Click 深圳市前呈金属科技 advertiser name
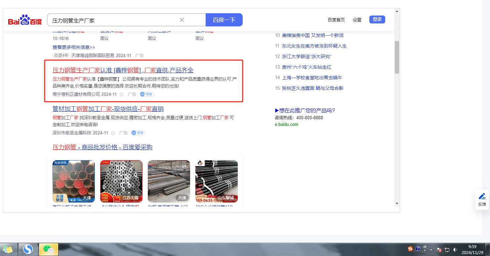 tap(72, 133)
